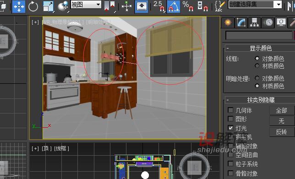This screenshot has height=179, width=295.
Task: Expand the 创建选择集 dropdown list
Action: point(255,4)
